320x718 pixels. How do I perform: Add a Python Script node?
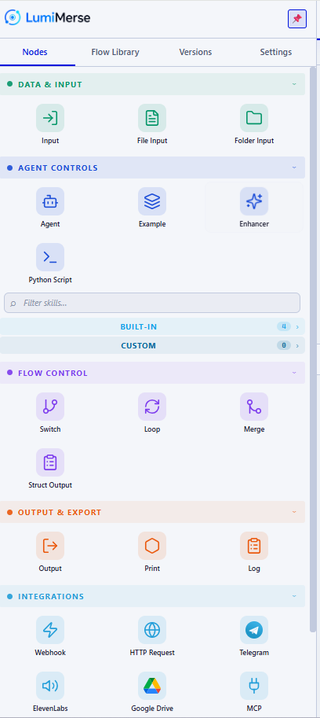[x=50, y=257]
